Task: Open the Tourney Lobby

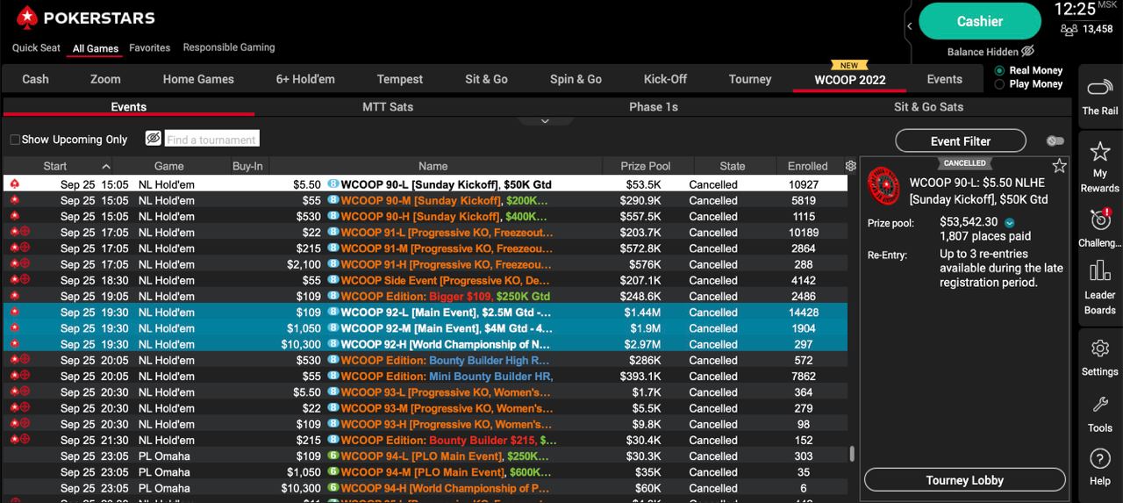Action: point(964,480)
